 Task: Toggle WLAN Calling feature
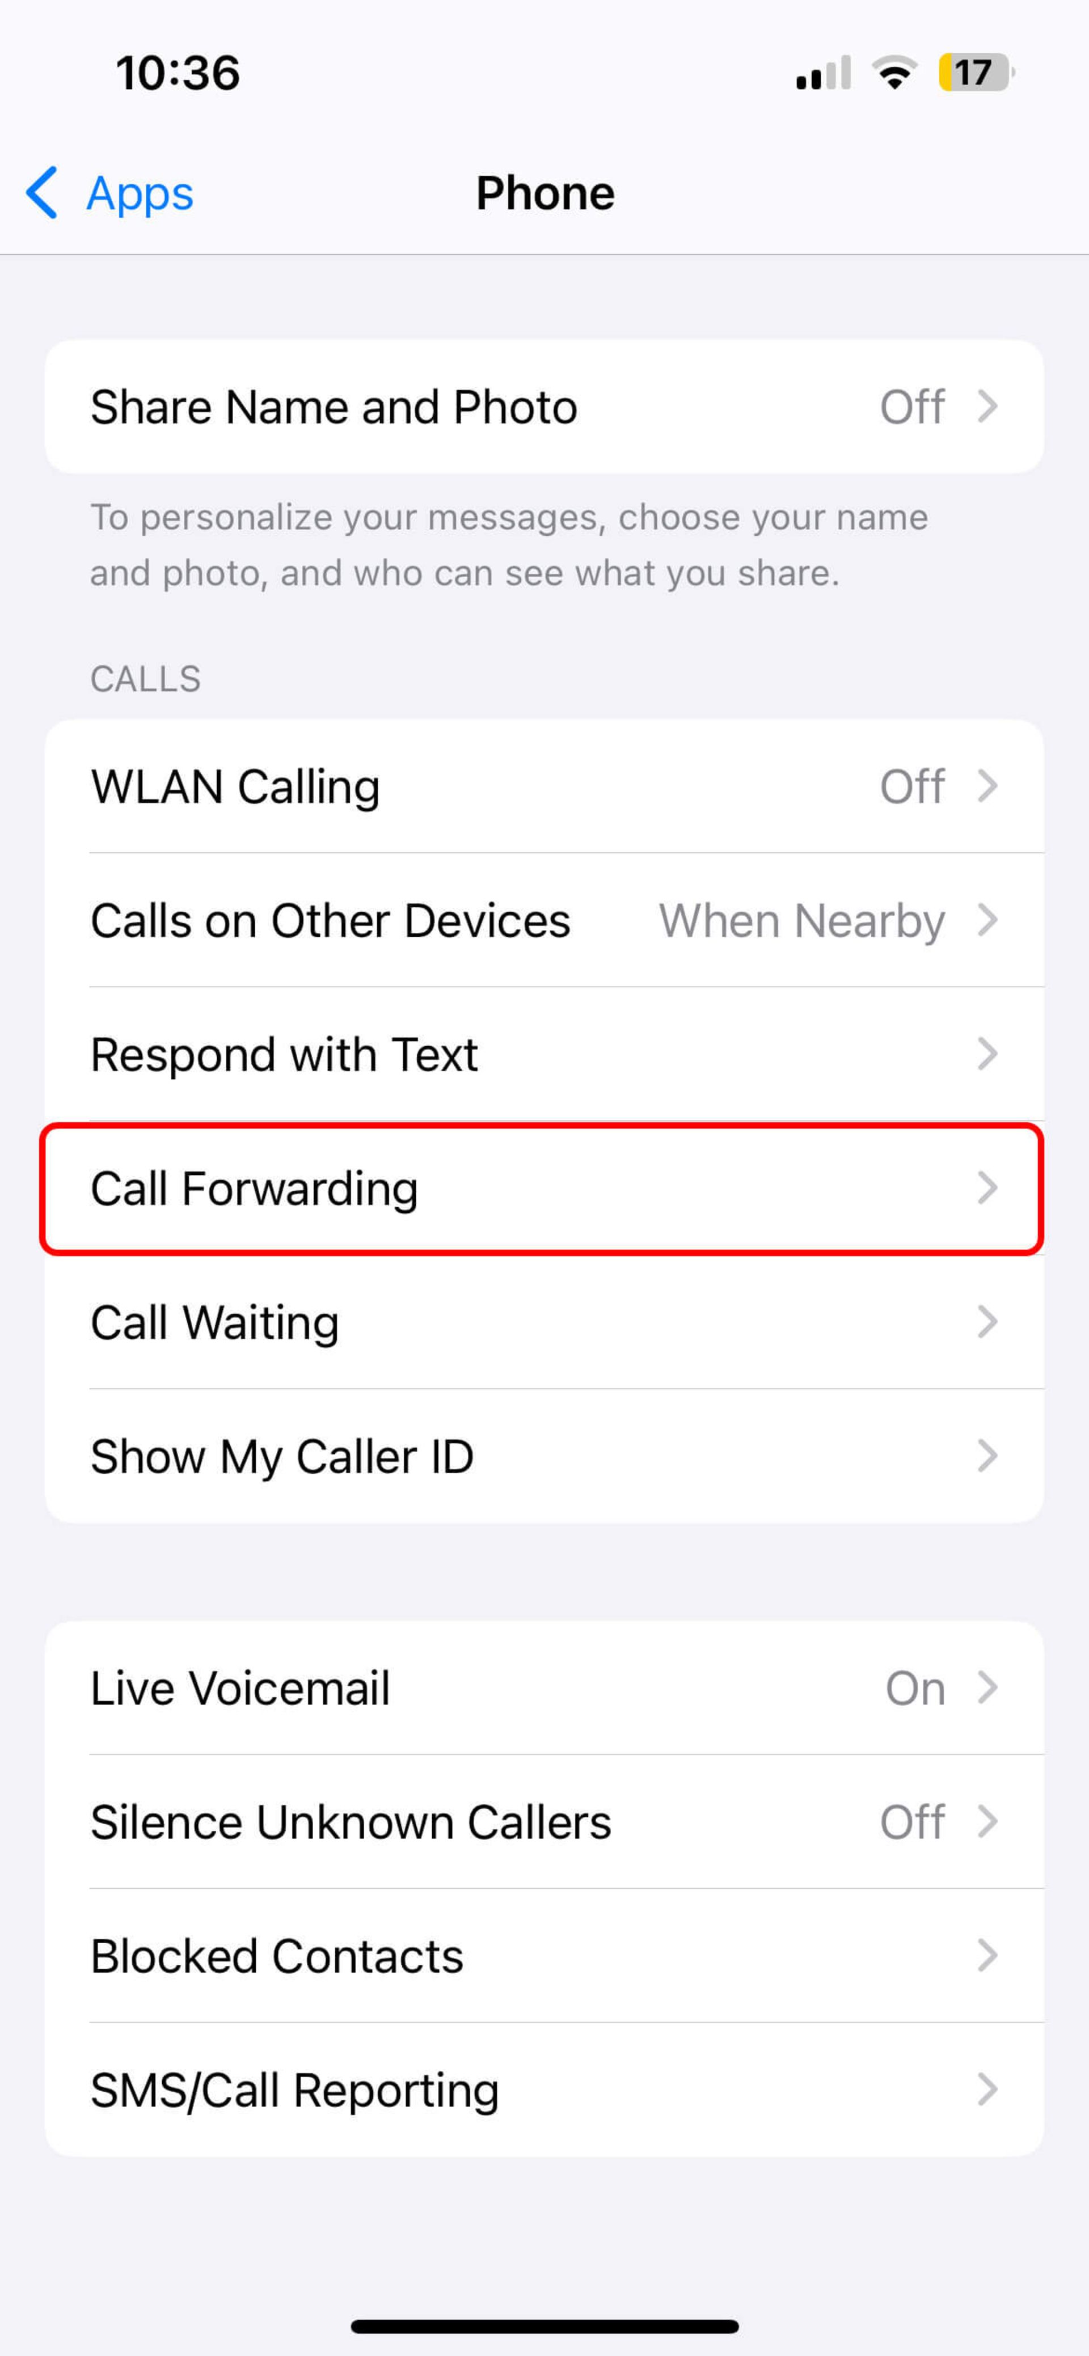544,784
